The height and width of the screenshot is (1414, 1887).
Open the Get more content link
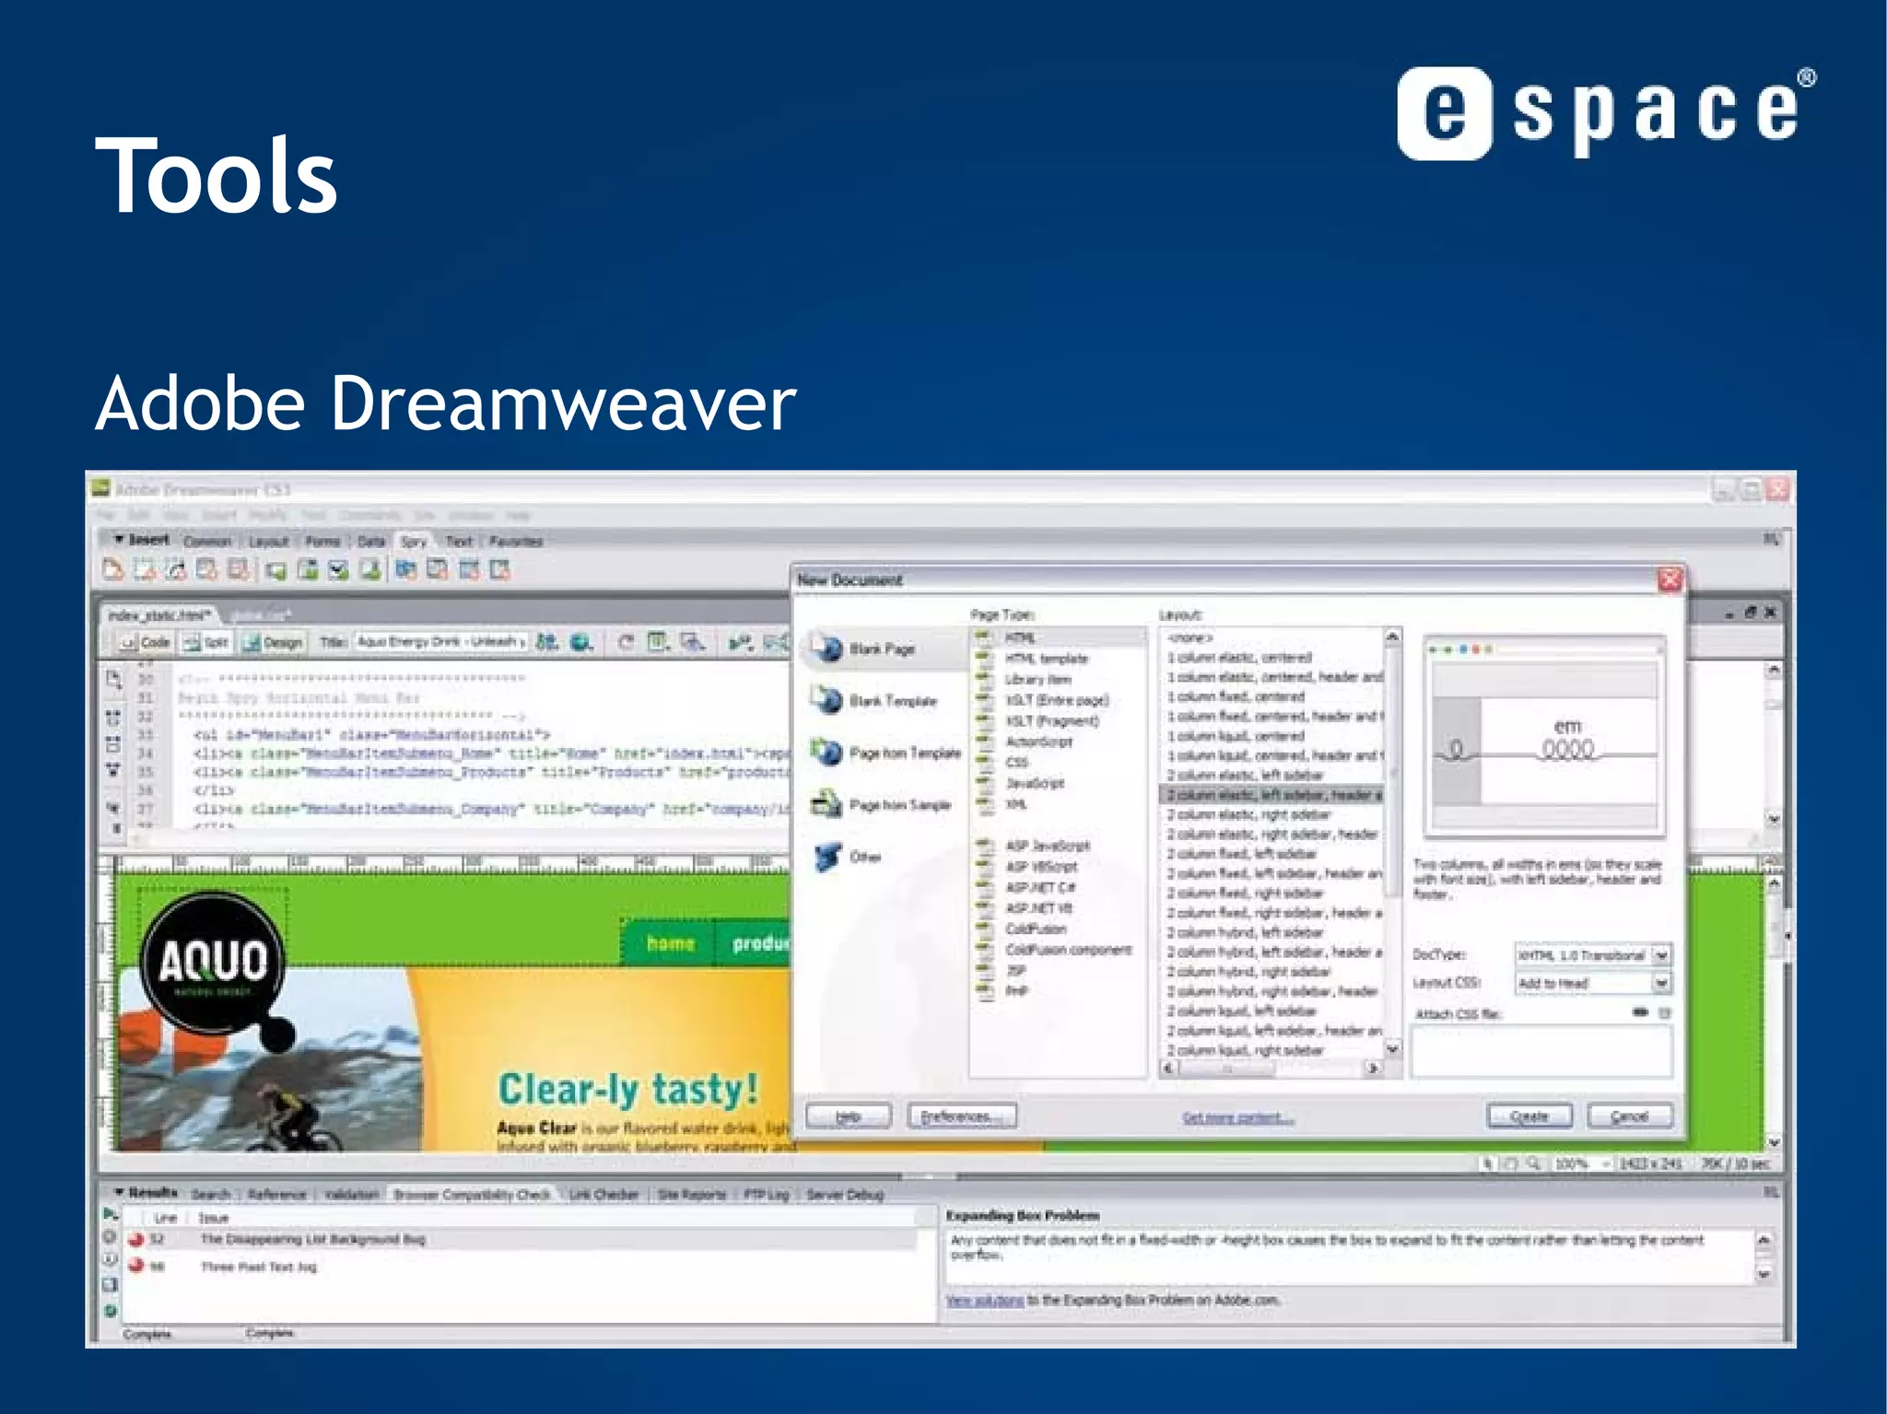coord(1237,1117)
